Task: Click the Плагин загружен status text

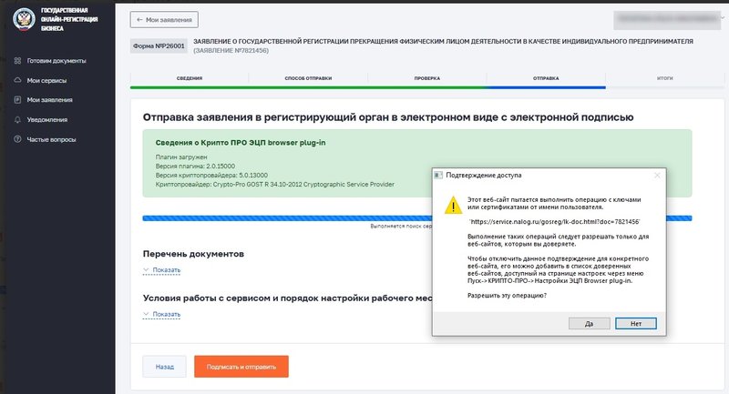Action: (181, 157)
